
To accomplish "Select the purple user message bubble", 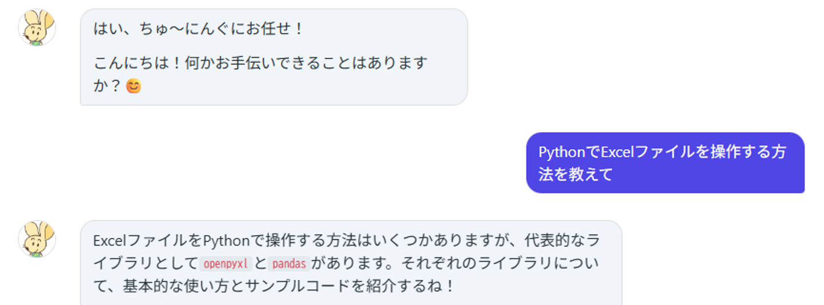I will point(665,163).
